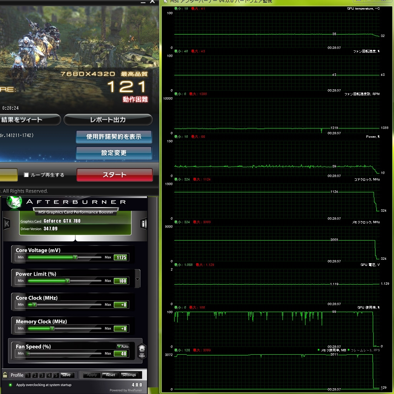
Task: Click the ファン回転速度計 RPM graph
Action: 277,115
